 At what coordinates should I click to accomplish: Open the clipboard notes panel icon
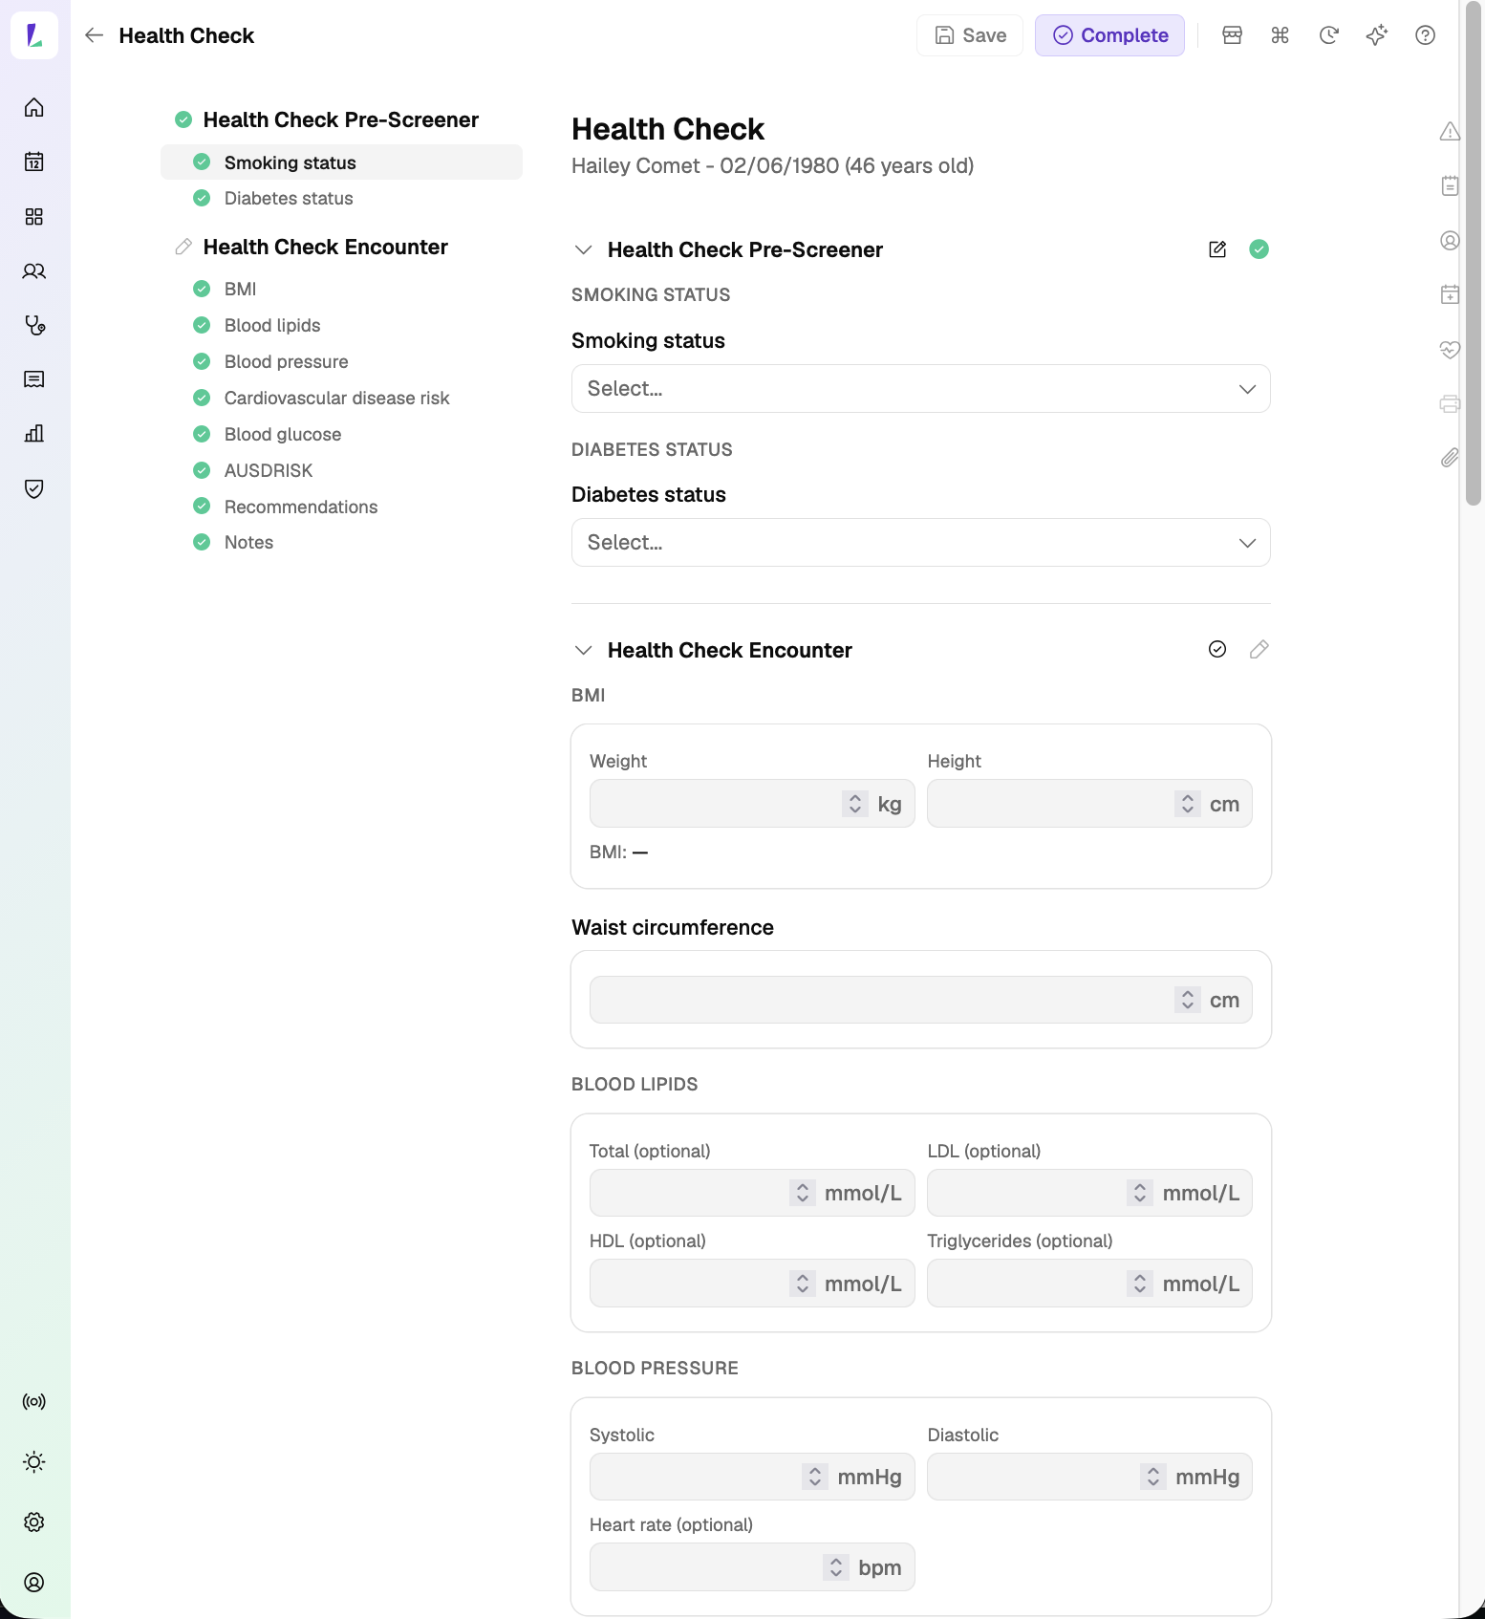1450,185
